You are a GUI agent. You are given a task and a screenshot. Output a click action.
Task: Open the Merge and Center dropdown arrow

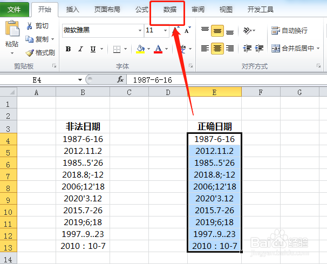pyautogui.click(x=318, y=49)
